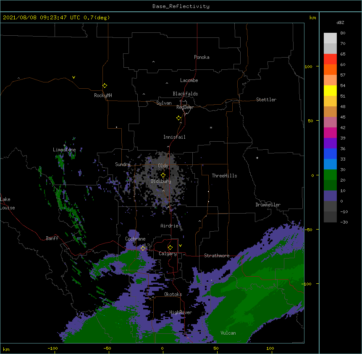Screen dimensions: 362x354
Task: Select the Didsbury label
Action: pyautogui.click(x=161, y=181)
